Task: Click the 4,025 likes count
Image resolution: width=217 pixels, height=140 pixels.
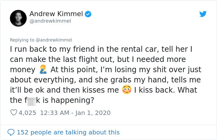Action: pos(27,113)
